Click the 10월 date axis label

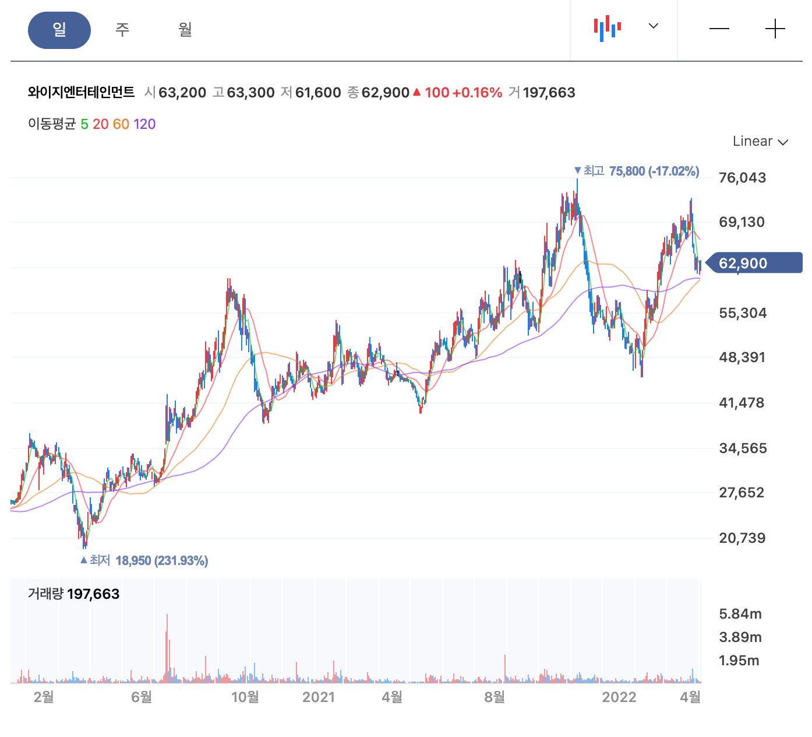point(245,697)
